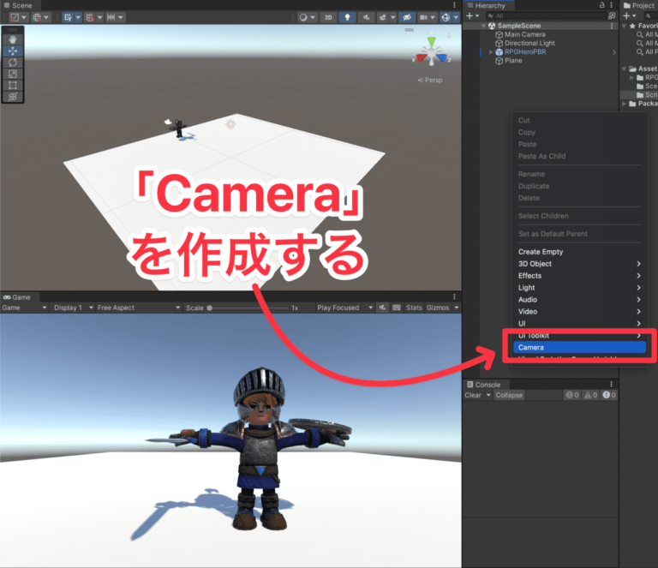Open the Light submenu
This screenshot has width=658, height=568.
pos(579,288)
